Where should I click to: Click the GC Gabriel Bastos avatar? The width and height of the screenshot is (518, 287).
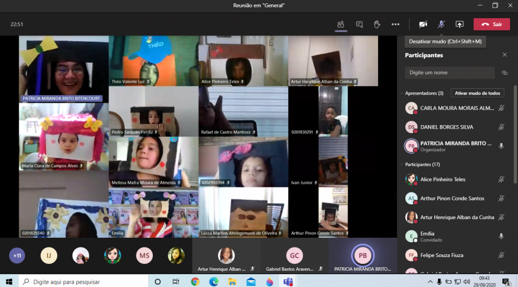[294, 255]
